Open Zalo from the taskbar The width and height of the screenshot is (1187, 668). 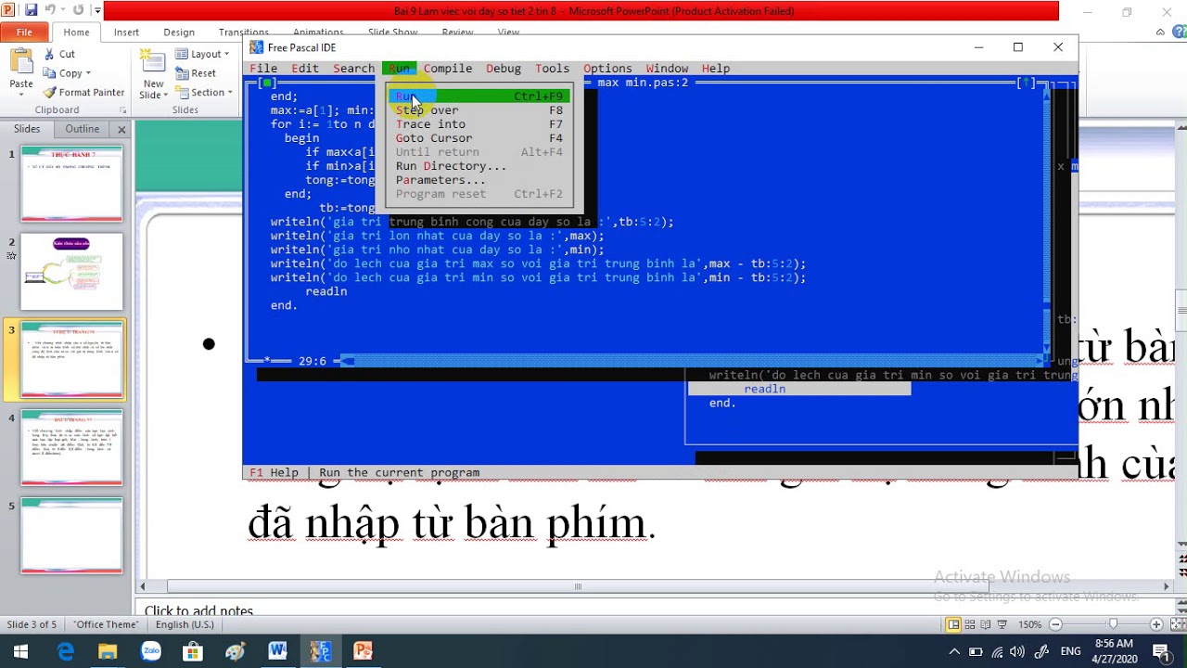click(150, 651)
